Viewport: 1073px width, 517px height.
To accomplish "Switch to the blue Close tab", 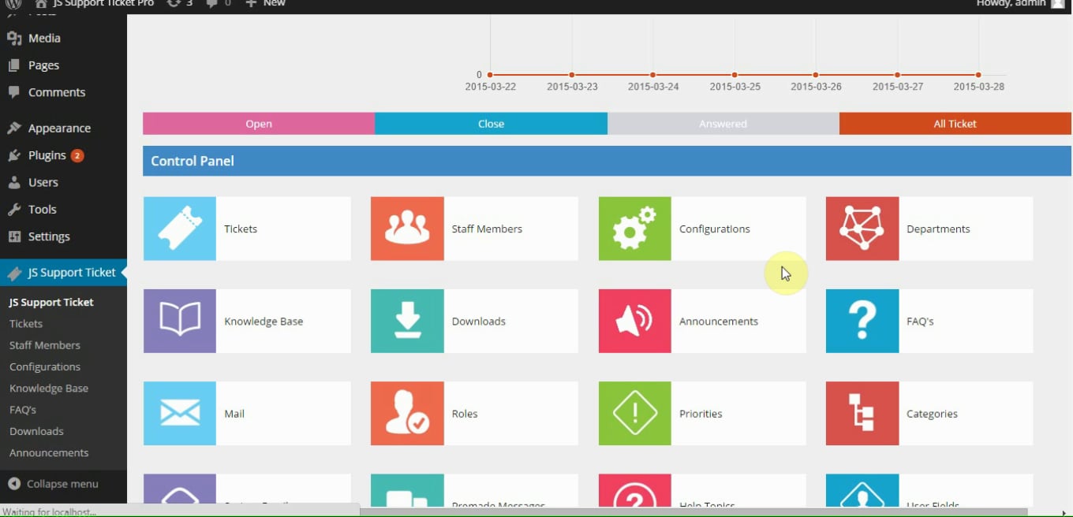I will click(x=491, y=124).
